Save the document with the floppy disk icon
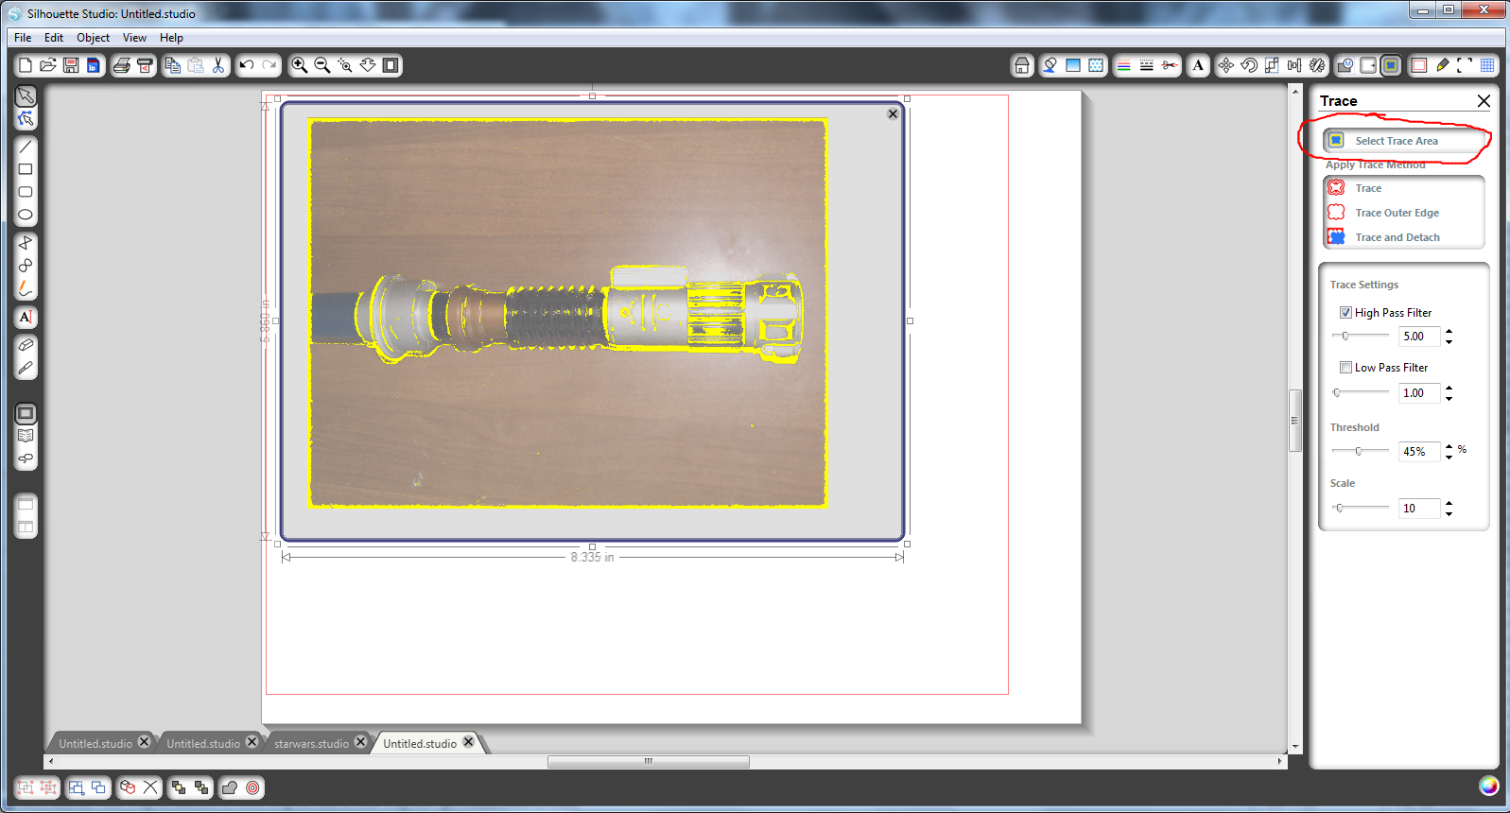 click(x=71, y=65)
